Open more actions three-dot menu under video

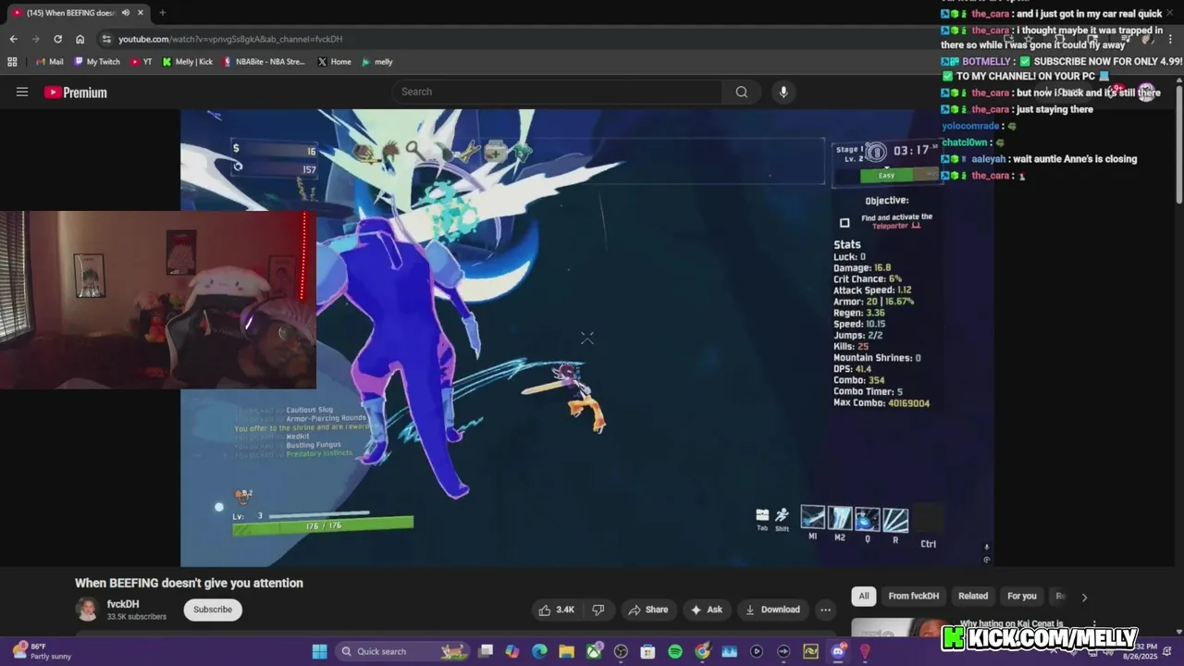pos(825,610)
